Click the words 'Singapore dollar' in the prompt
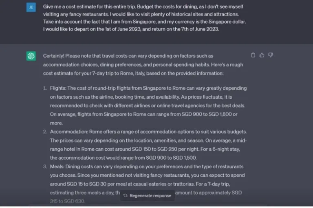 pos(226,22)
